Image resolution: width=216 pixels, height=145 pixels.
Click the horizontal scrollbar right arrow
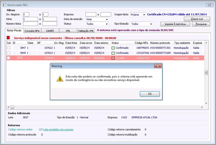point(202,107)
